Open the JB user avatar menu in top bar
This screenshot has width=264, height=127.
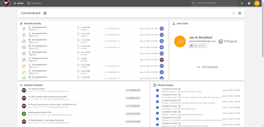coord(257,3)
